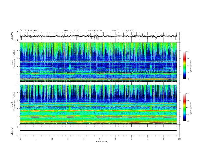Image resolution: width=202 pixels, height=156 pixels.
Task: Click the ch.1 voltage waveform trace
Action: click(98, 36)
